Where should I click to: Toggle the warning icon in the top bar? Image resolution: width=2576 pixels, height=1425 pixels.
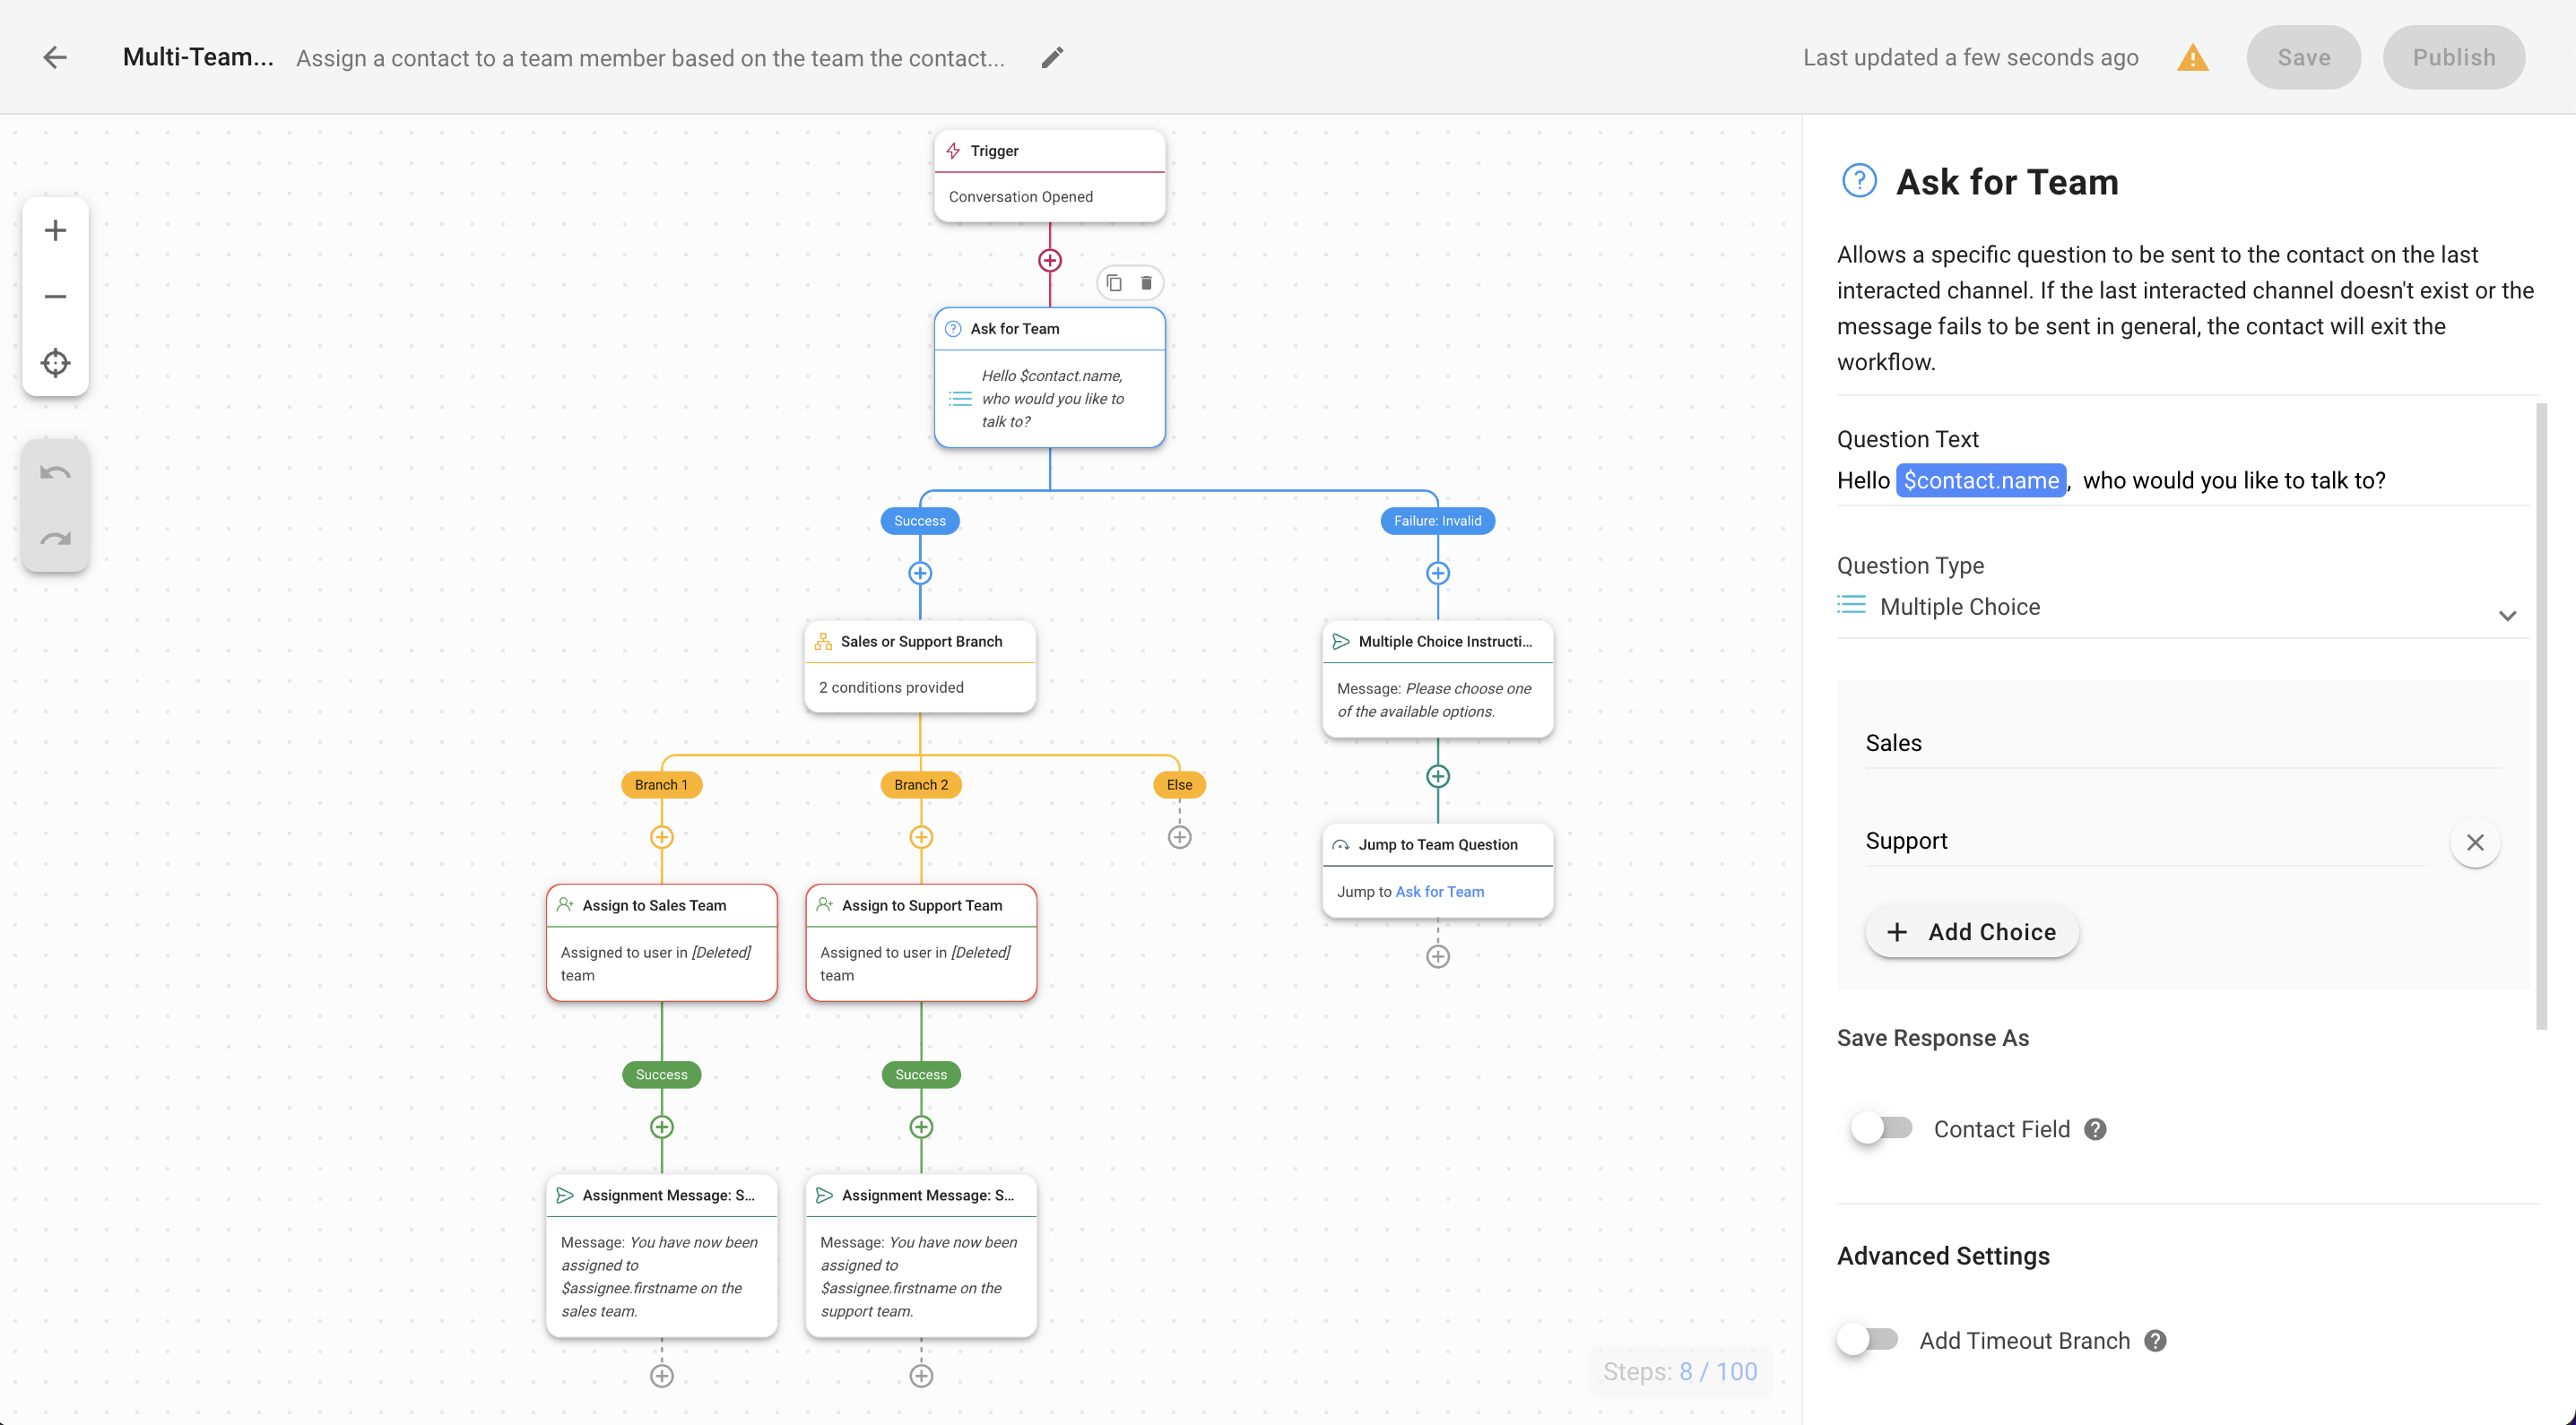(2193, 56)
